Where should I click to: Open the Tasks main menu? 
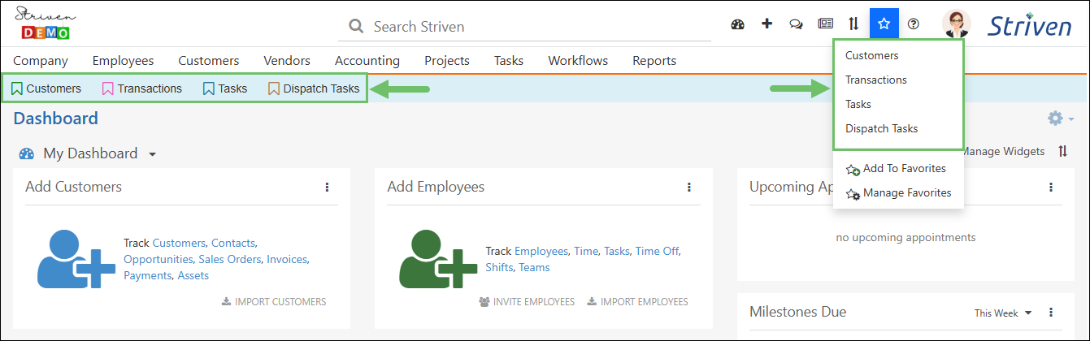(x=509, y=60)
